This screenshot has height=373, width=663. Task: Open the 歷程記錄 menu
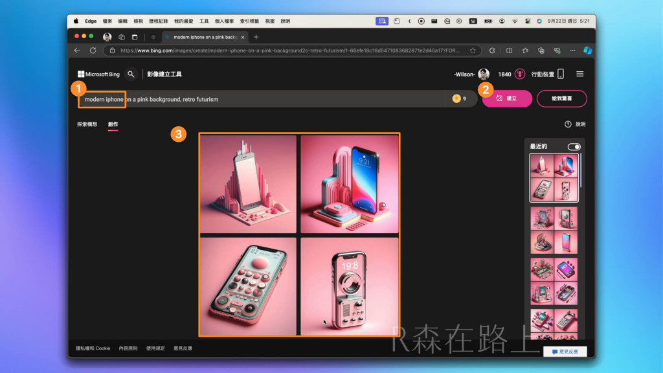[x=158, y=21]
